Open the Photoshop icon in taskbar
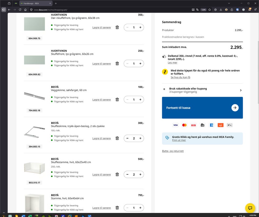 [83, 216]
